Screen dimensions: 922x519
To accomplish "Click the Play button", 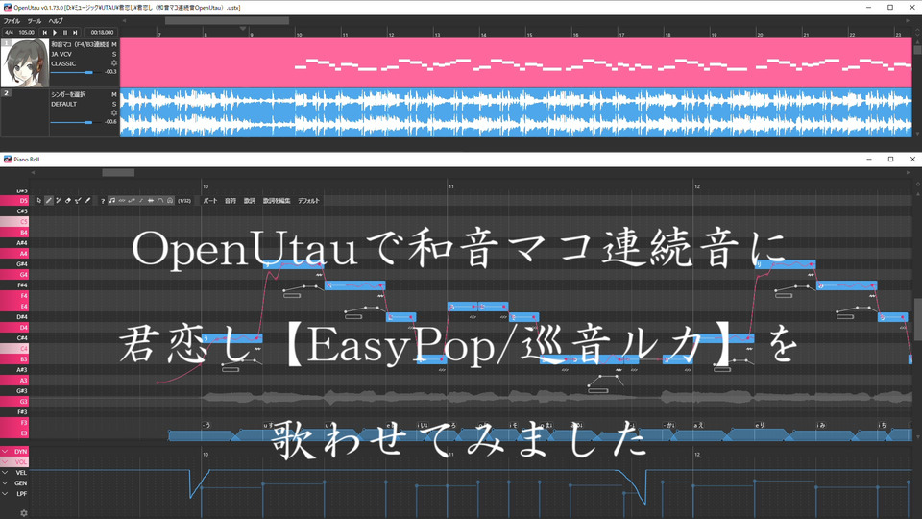I will pos(55,33).
